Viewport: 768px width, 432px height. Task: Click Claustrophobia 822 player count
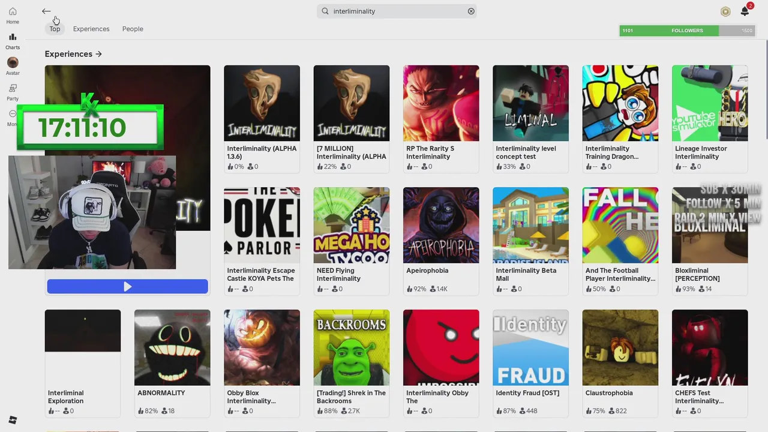point(618,411)
